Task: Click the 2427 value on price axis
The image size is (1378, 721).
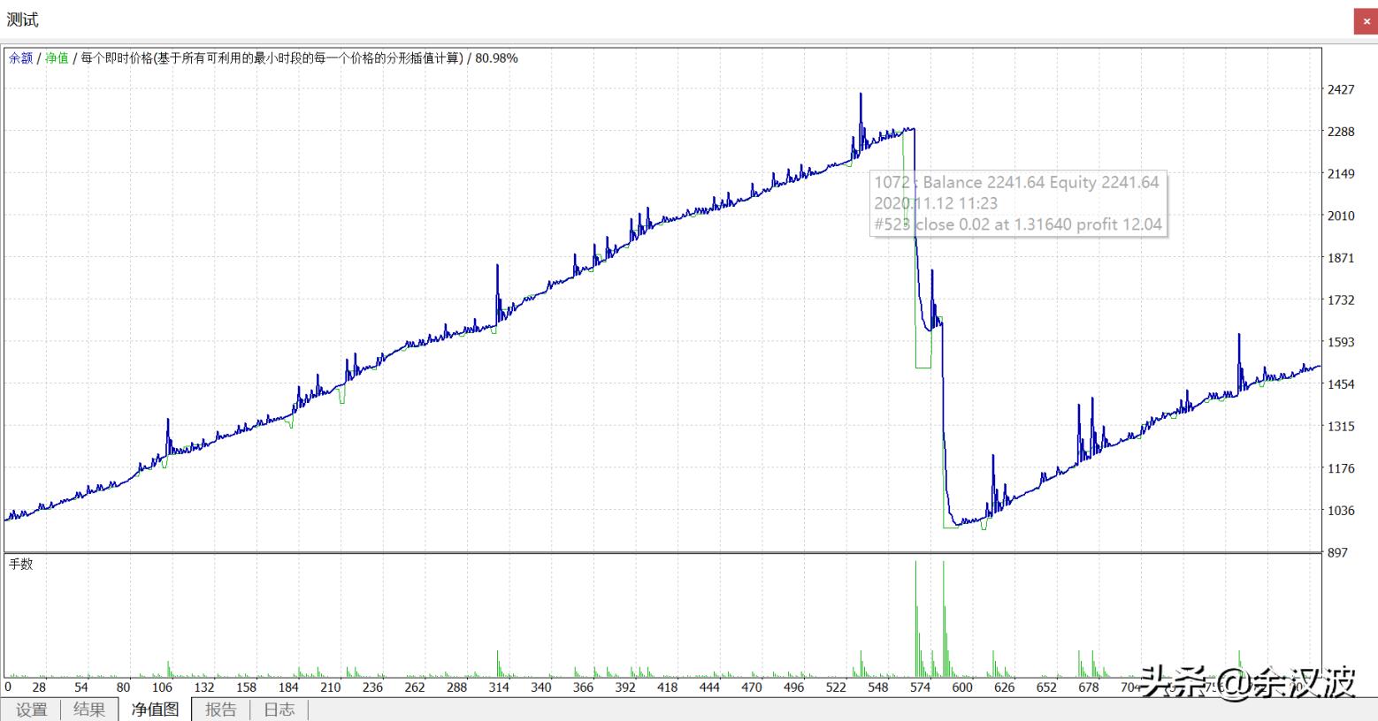Action: coord(1341,89)
